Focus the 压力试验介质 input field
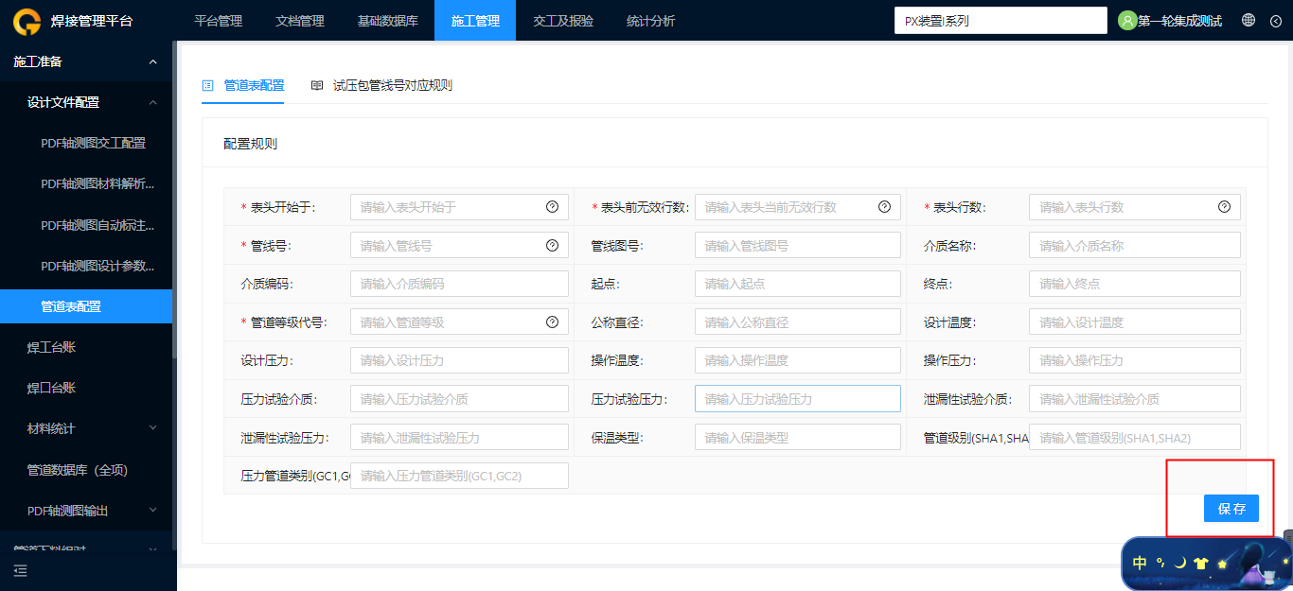1293x591 pixels. (x=459, y=399)
